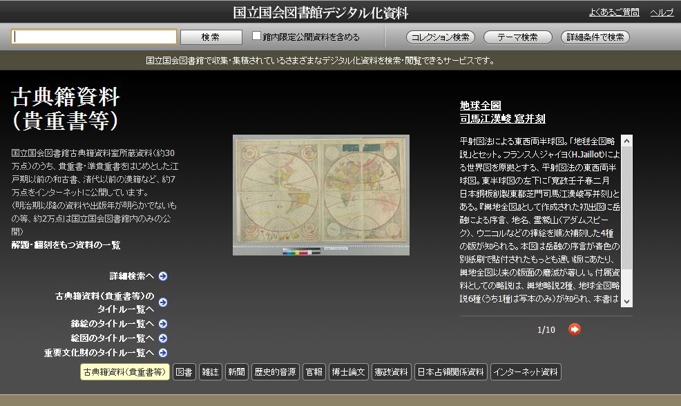Image resolution: width=681 pixels, height=406 pixels.
Task: Click the search text input field
Action: point(94,37)
